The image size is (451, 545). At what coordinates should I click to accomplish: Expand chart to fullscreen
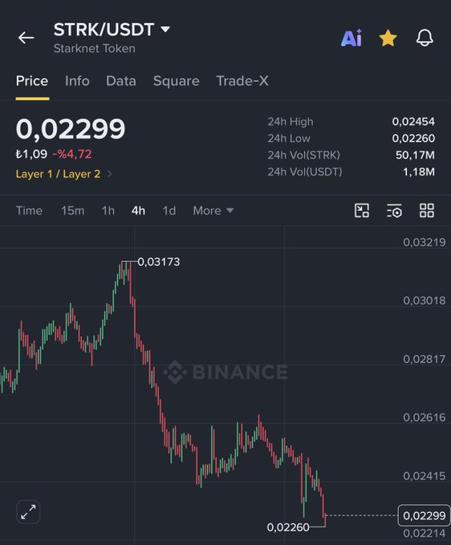(x=28, y=511)
